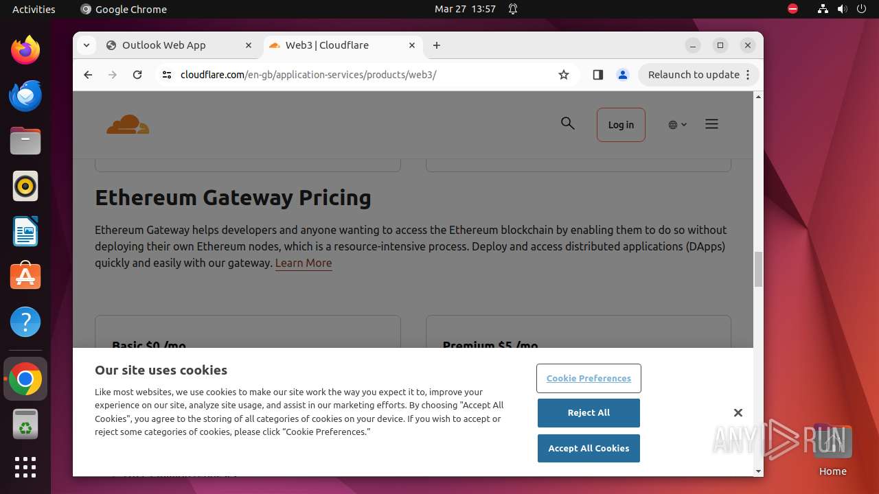View site information icon in address bar
This screenshot has width=879, height=494.
tap(166, 75)
